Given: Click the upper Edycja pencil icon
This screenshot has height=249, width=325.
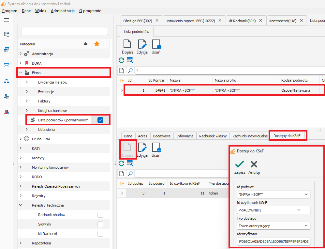Looking at the screenshot, I should 142,44.
